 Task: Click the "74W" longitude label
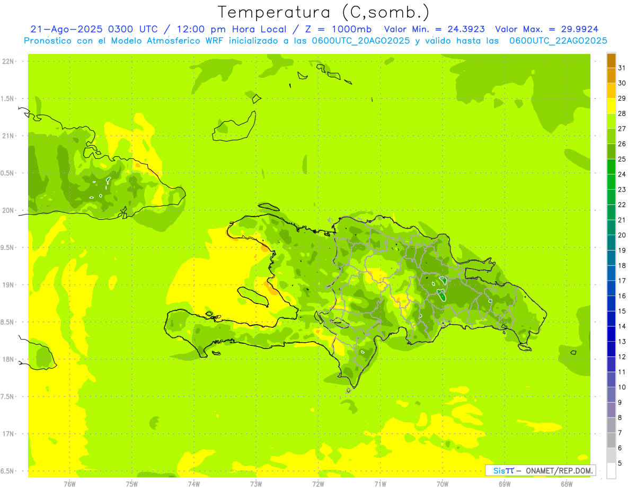(x=194, y=484)
